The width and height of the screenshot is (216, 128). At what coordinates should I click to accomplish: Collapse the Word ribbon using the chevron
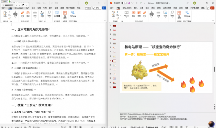[x=105, y=21]
